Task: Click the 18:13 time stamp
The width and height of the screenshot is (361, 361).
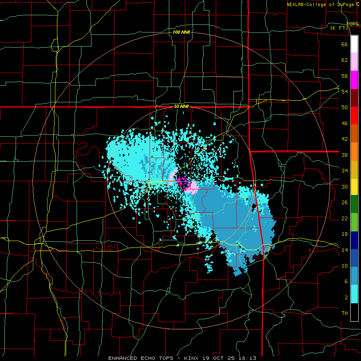Action: click(x=248, y=358)
